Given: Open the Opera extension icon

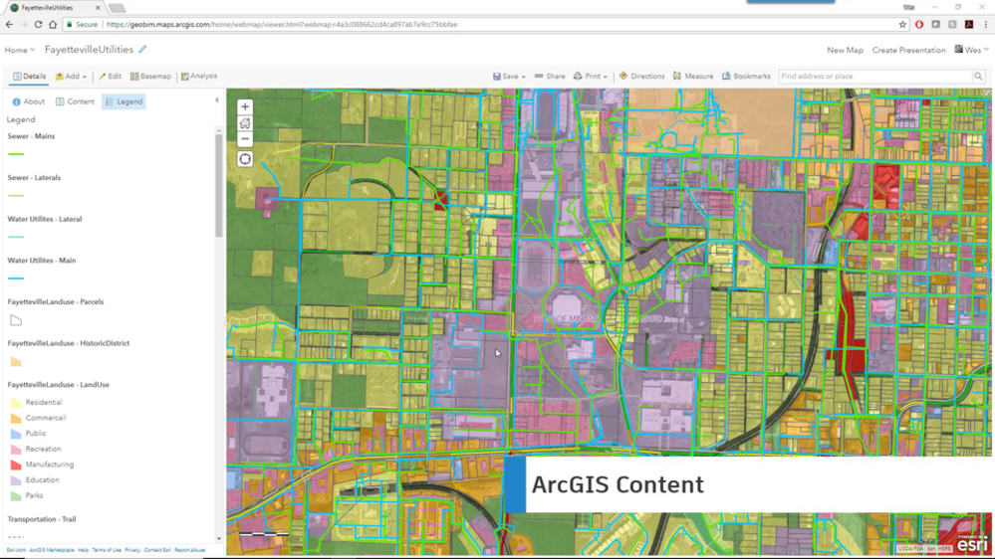Looking at the screenshot, I should [919, 24].
